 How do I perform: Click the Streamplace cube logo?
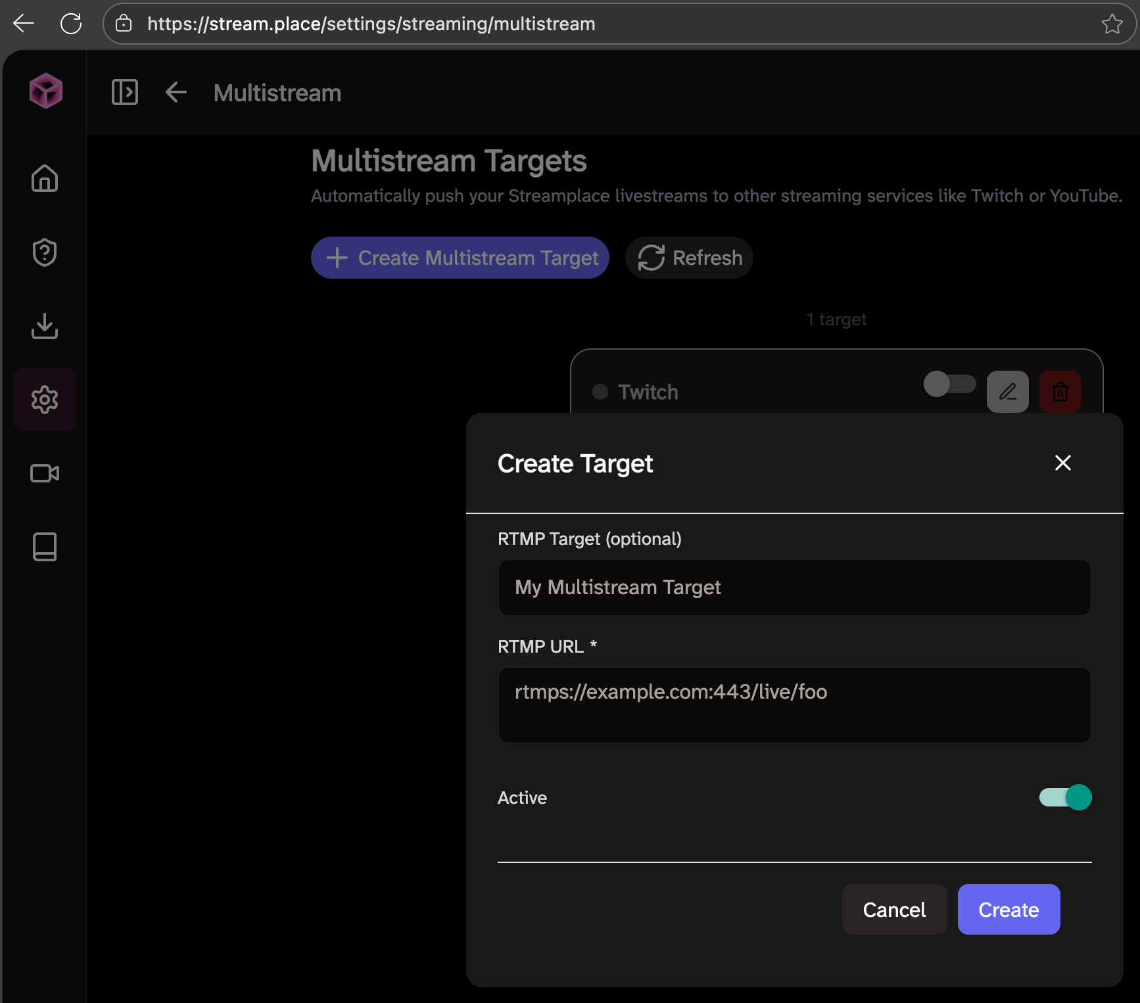pyautogui.click(x=45, y=91)
